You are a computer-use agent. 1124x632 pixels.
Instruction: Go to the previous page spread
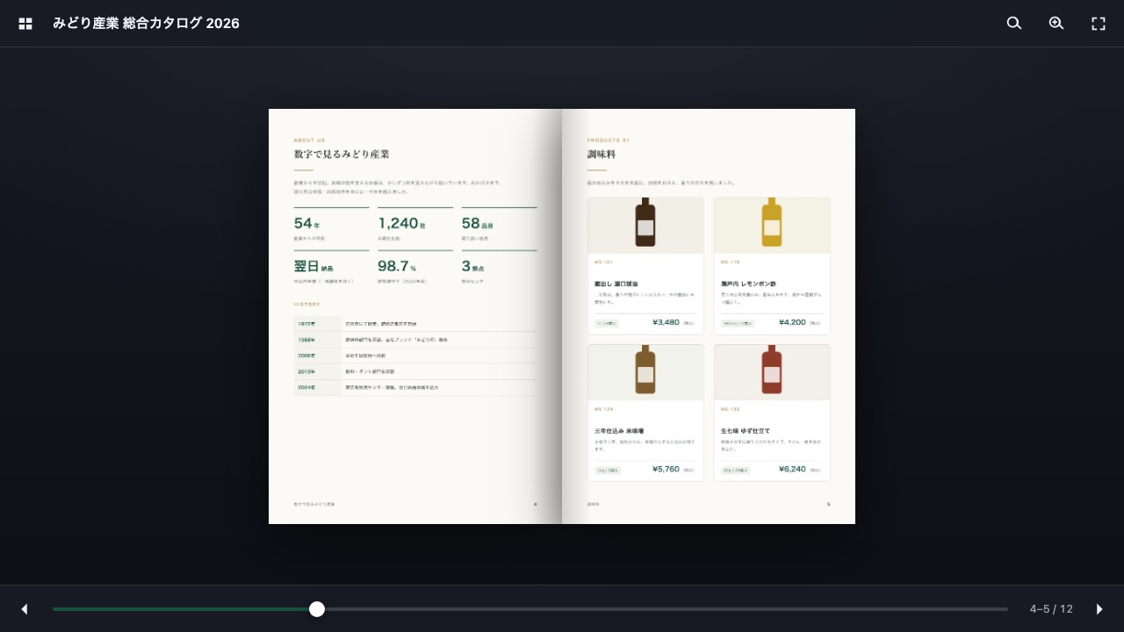25,609
